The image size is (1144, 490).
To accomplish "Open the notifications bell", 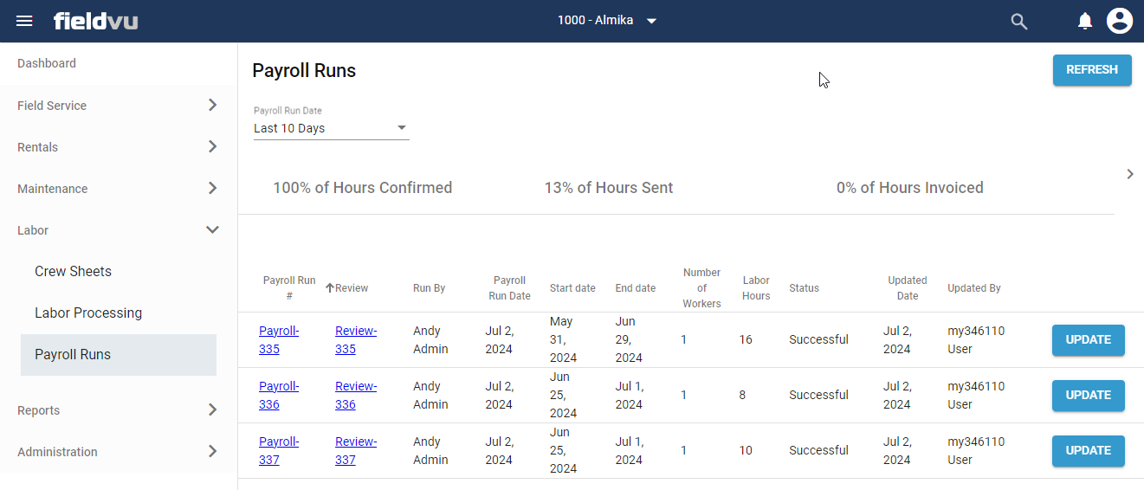I will point(1084,22).
